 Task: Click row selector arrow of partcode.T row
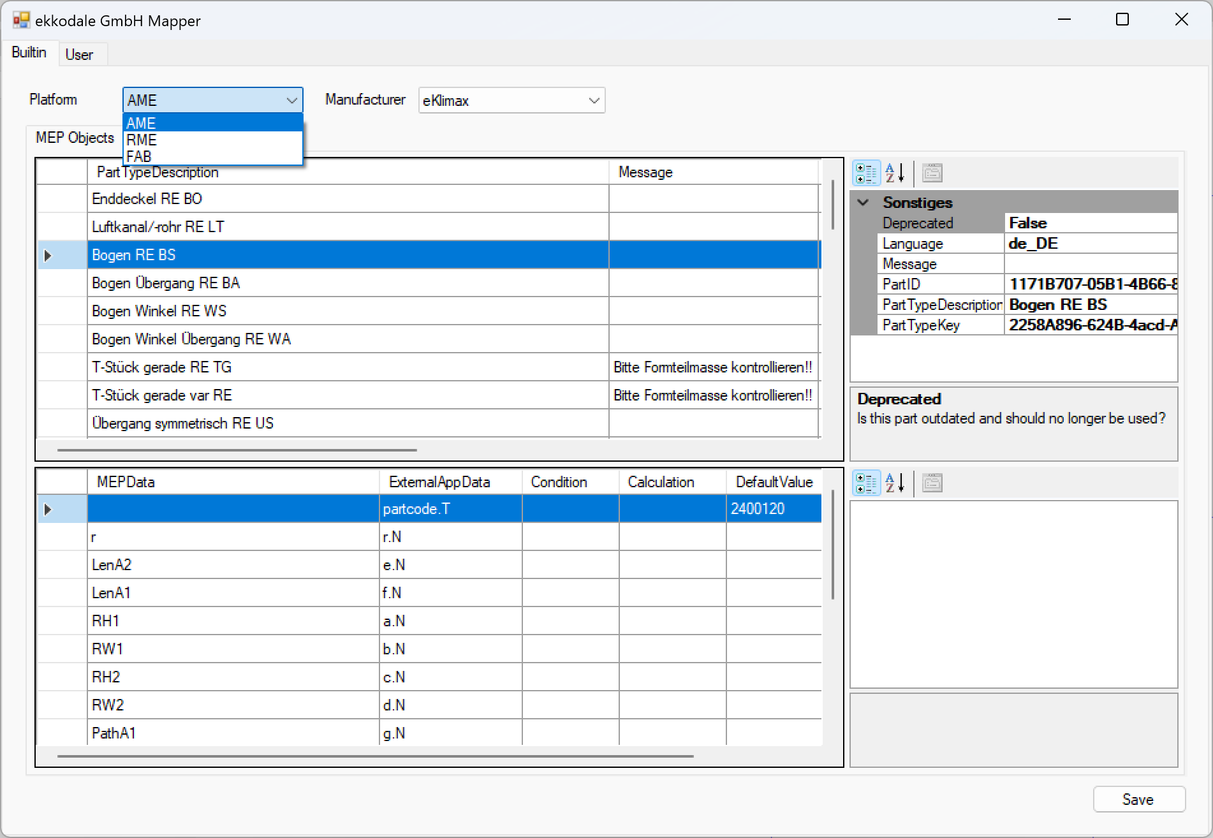point(48,509)
